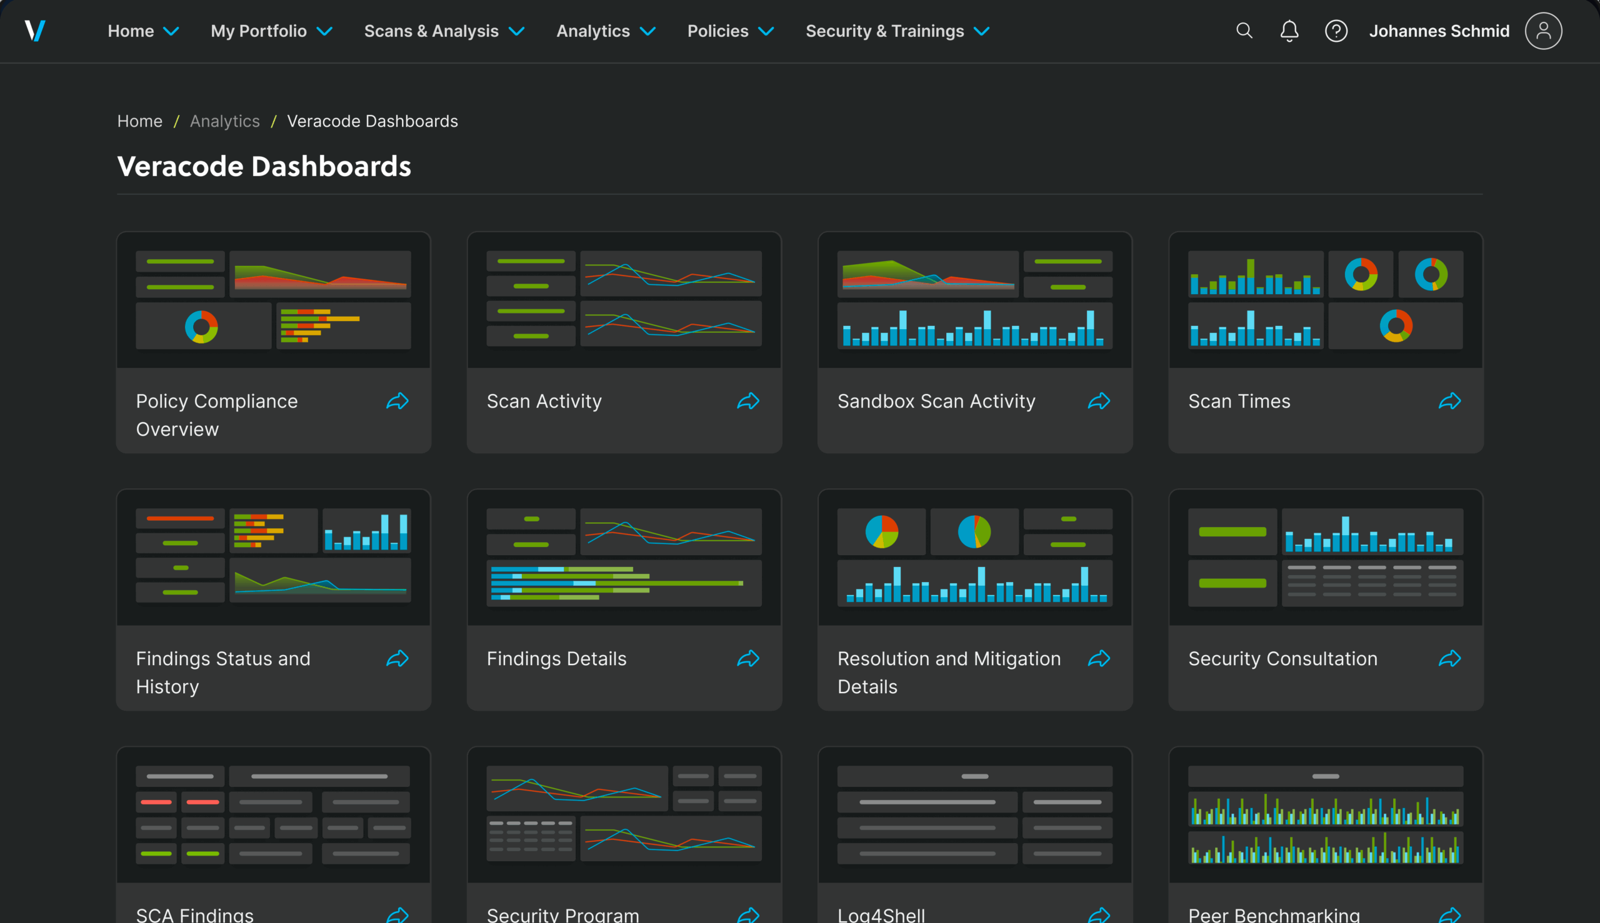Open the user profile avatar icon
The image size is (1600, 923).
point(1543,31)
